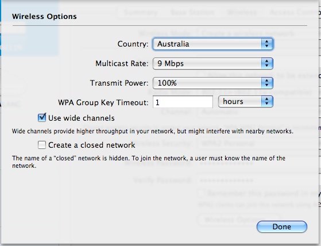The image size is (321, 246).
Task: Select the Wireless tab behind the sheet
Action: coord(242,13)
